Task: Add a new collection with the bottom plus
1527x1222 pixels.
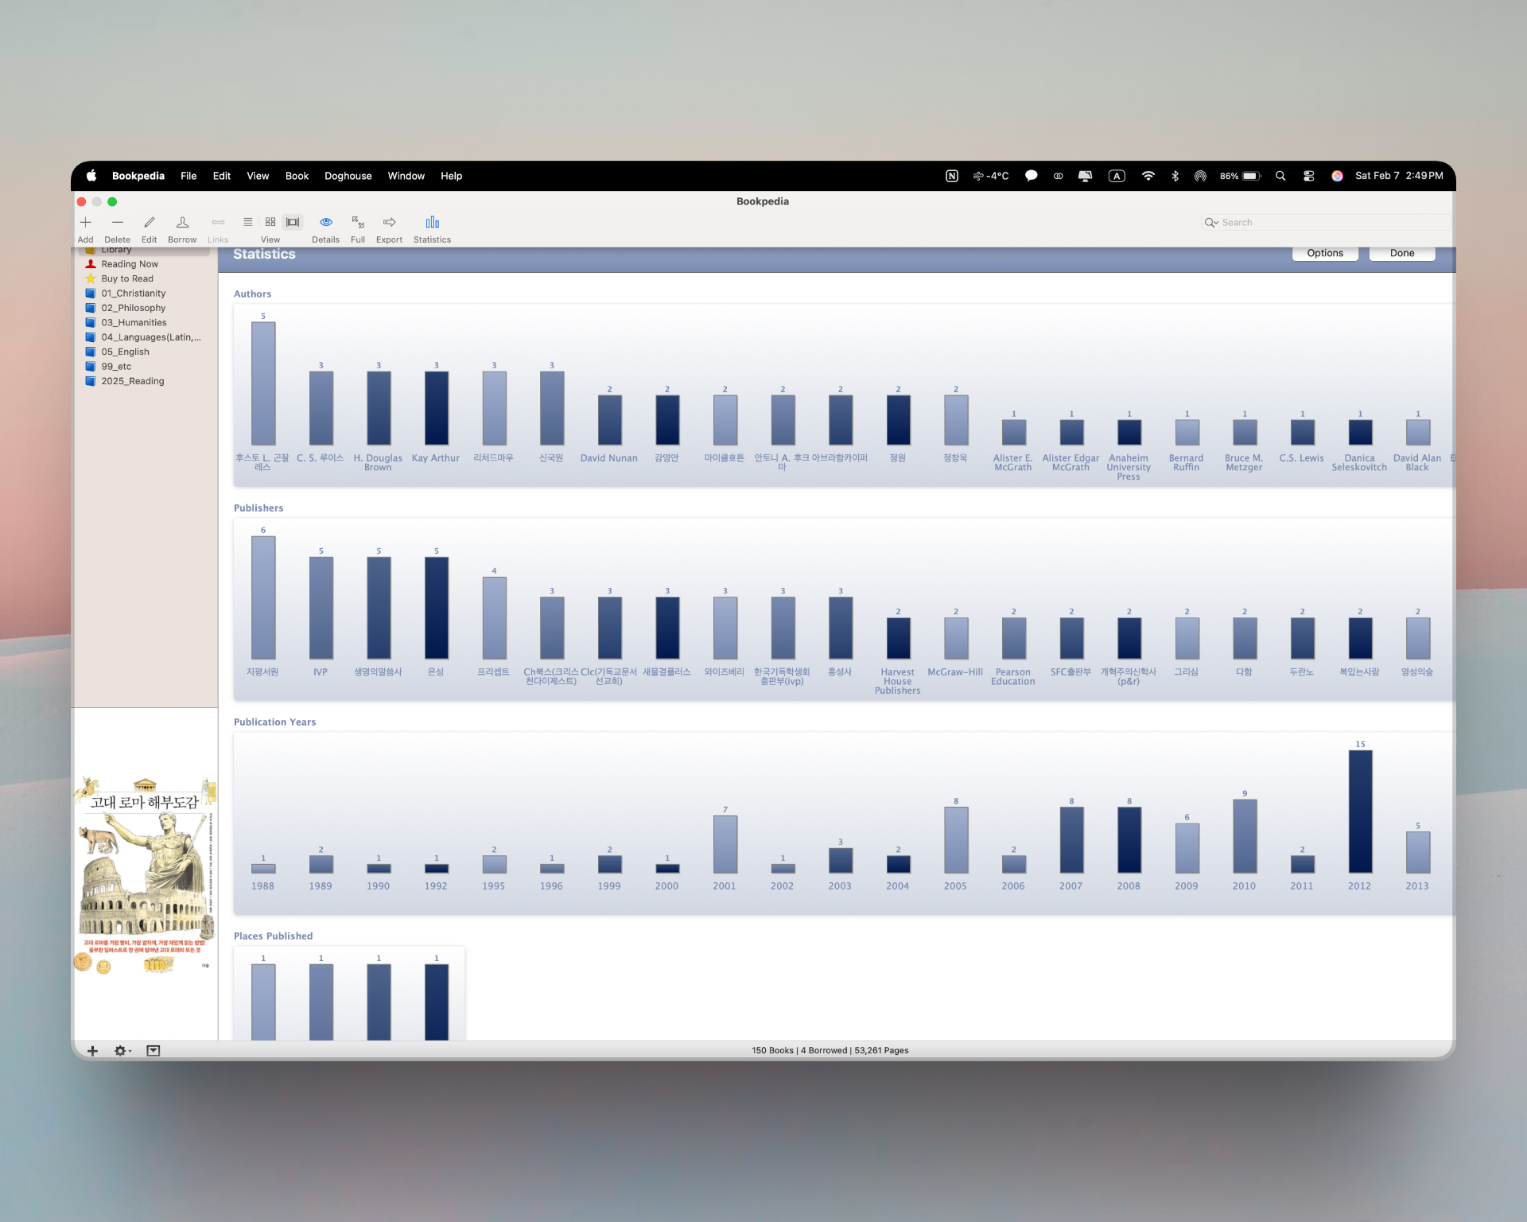Action: click(x=92, y=1051)
